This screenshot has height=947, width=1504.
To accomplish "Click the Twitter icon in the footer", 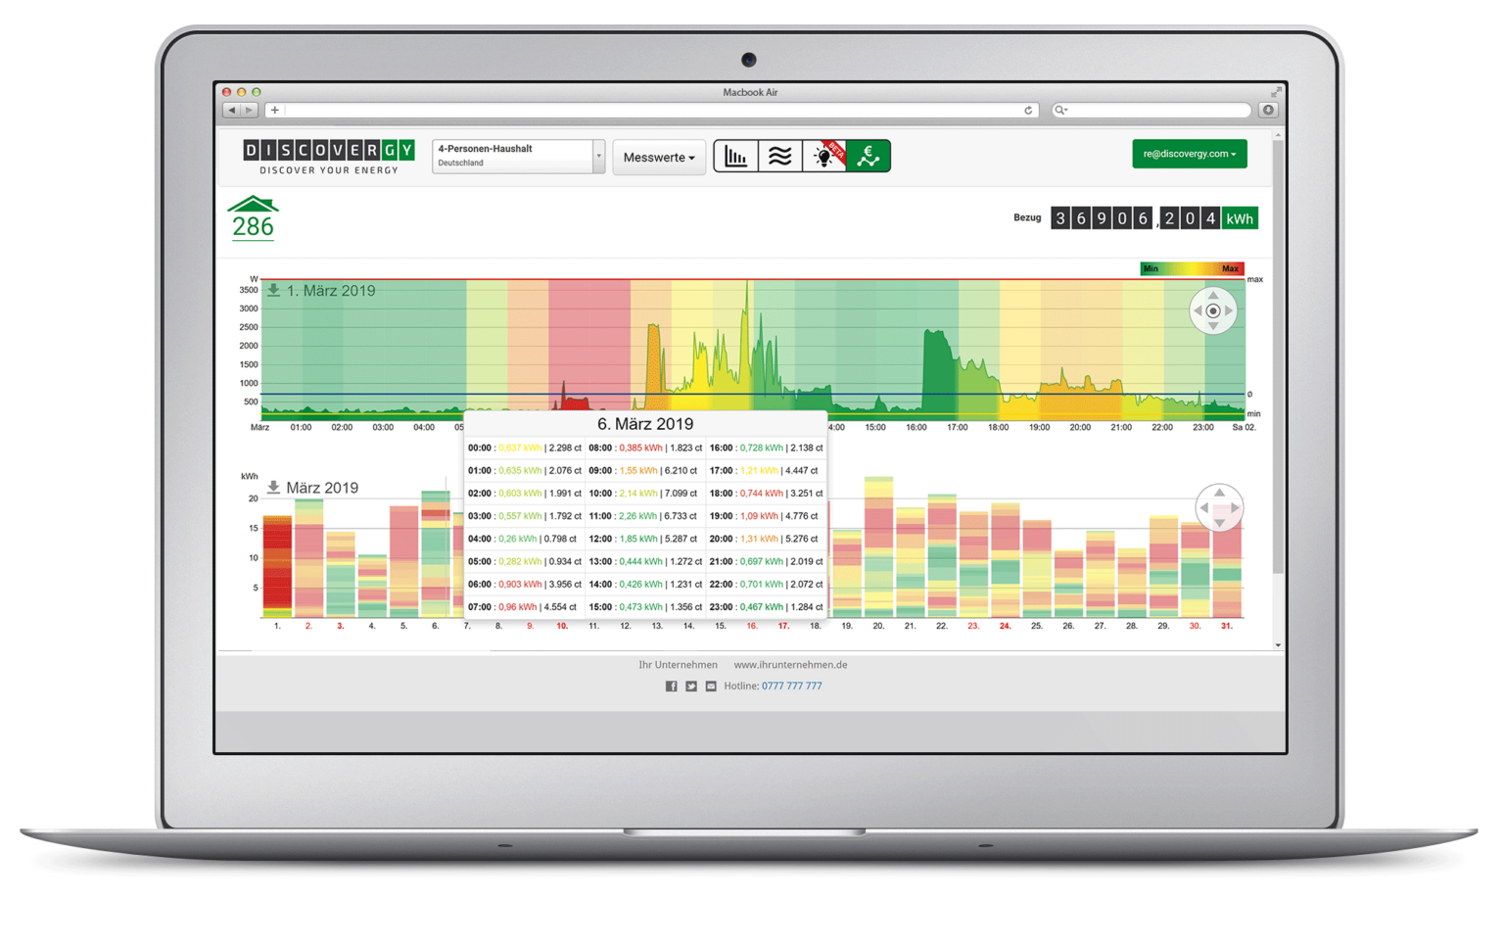I will tap(691, 686).
